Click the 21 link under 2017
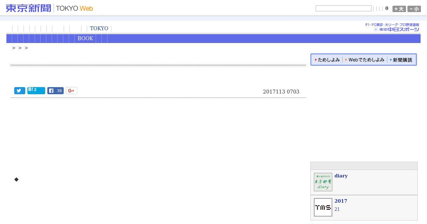The width and height of the screenshot is (427, 224). coord(337,209)
